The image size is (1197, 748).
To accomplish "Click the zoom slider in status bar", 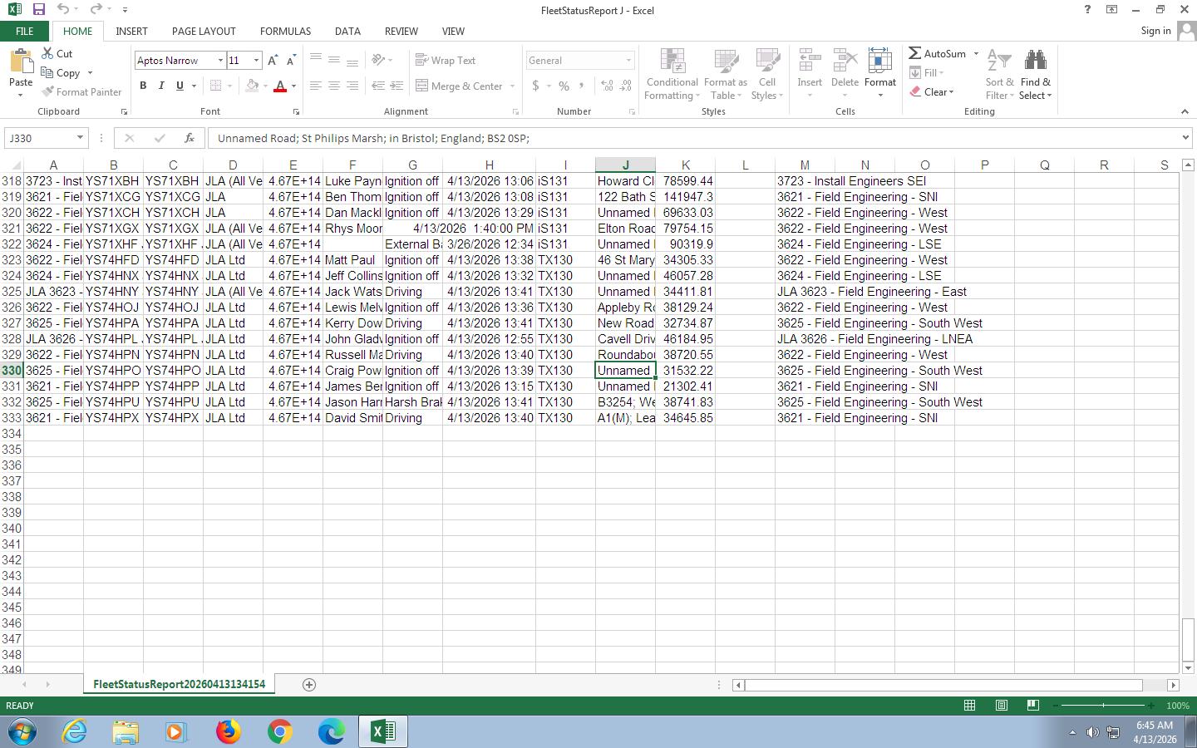I will click(x=1103, y=706).
